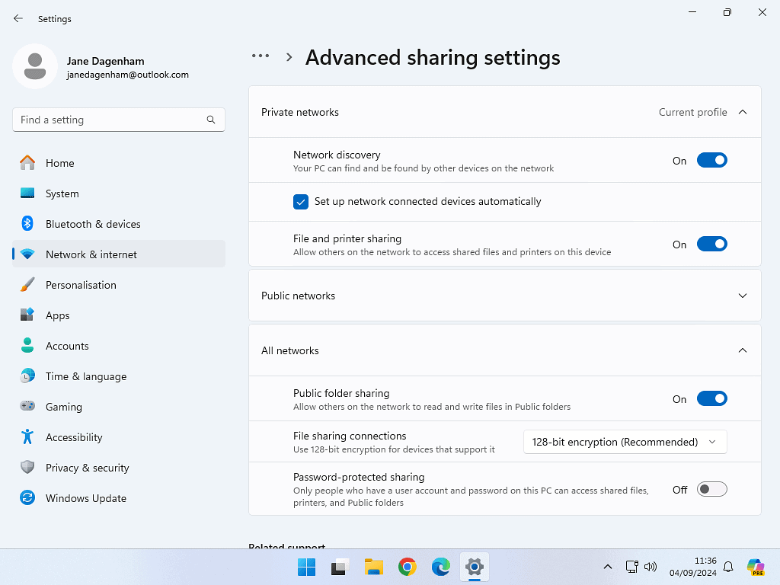Image resolution: width=780 pixels, height=585 pixels.
Task: Expand the Public networks section
Action: pyautogui.click(x=743, y=296)
